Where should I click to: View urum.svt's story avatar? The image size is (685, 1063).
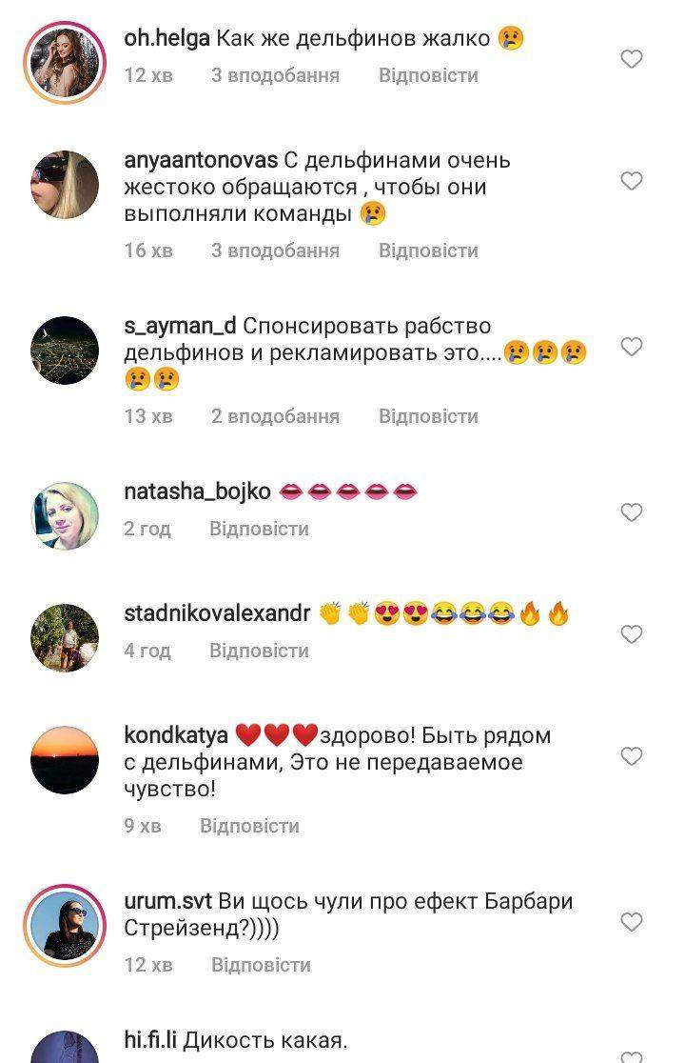pyautogui.click(x=65, y=926)
